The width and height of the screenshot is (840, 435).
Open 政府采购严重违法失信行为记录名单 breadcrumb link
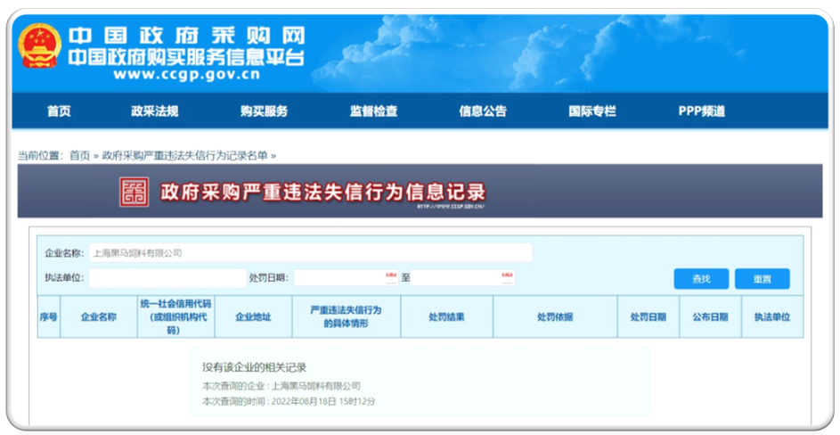point(184,155)
